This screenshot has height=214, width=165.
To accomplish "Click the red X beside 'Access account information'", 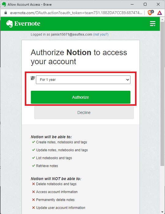I will 33,192.
